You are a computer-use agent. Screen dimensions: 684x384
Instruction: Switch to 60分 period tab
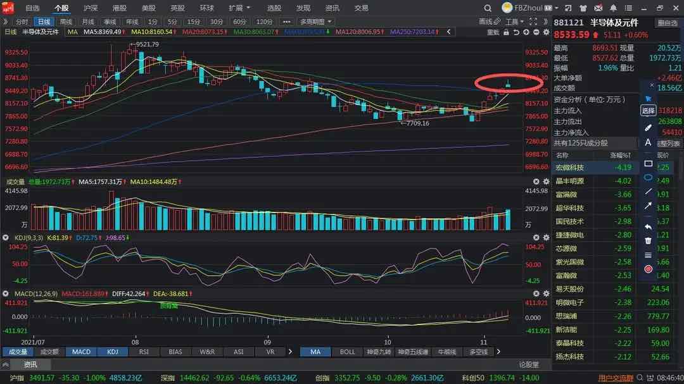pyautogui.click(x=239, y=22)
